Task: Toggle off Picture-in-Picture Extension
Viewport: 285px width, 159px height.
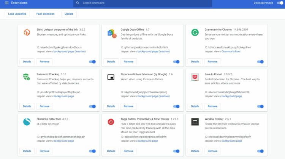Action: (x=176, y=106)
